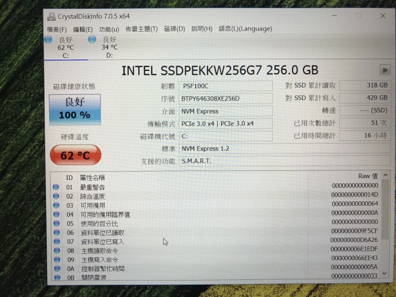Click status orb for attribute 01 嚴重警告
Viewport: 396px width, 297px height.
point(56,187)
